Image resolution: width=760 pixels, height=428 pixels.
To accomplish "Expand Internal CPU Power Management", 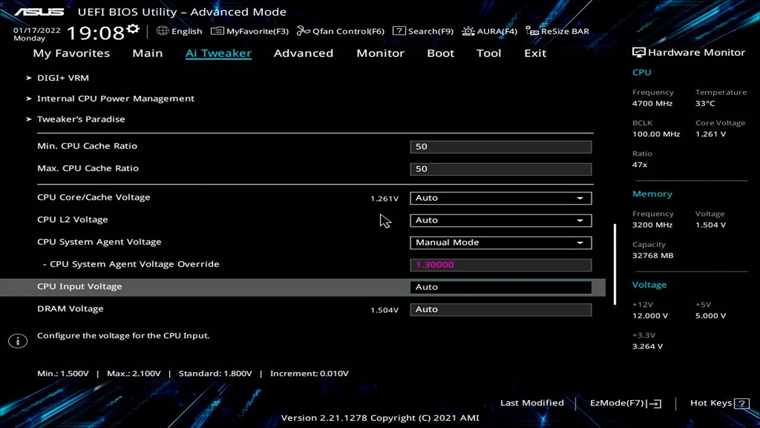I will click(x=115, y=99).
